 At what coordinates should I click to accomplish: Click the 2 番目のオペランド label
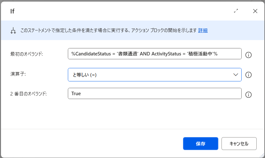pyautogui.click(x=28, y=94)
